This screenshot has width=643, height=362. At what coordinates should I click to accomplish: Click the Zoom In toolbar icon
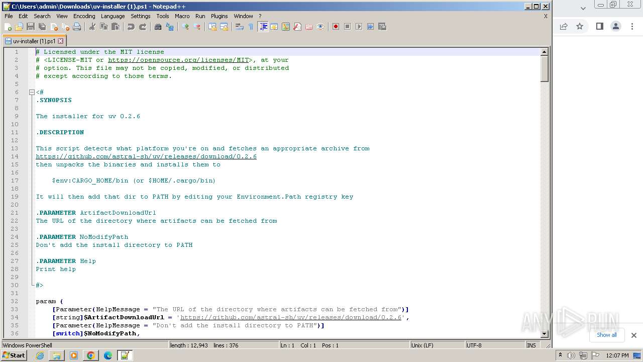(185, 27)
